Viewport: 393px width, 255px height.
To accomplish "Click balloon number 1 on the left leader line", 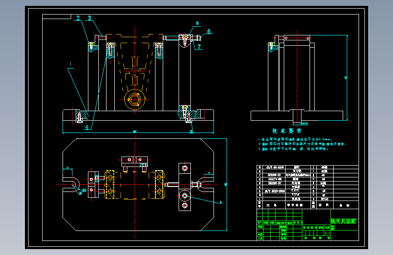I will click(x=70, y=64).
